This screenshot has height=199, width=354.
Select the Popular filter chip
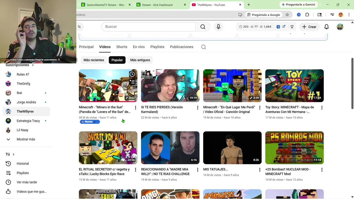[x=117, y=60]
